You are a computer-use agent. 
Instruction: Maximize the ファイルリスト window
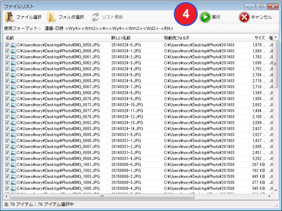coord(261,6)
